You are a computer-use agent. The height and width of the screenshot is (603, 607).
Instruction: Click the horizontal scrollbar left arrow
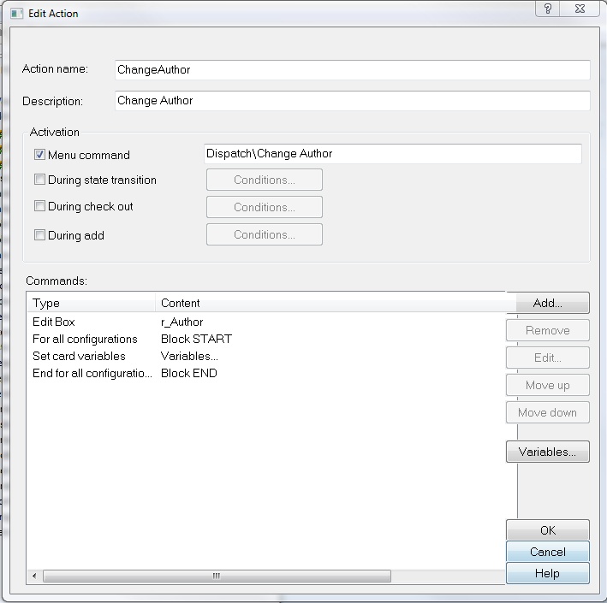[x=34, y=576]
